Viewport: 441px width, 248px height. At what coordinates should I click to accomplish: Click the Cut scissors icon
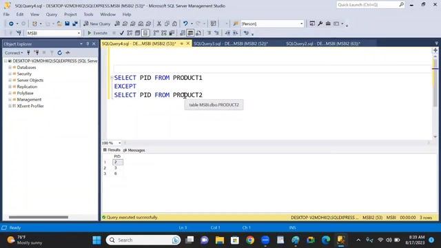click(x=159, y=24)
